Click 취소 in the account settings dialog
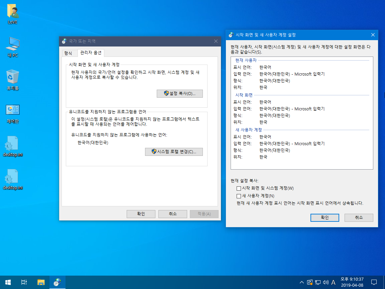 coord(359,218)
